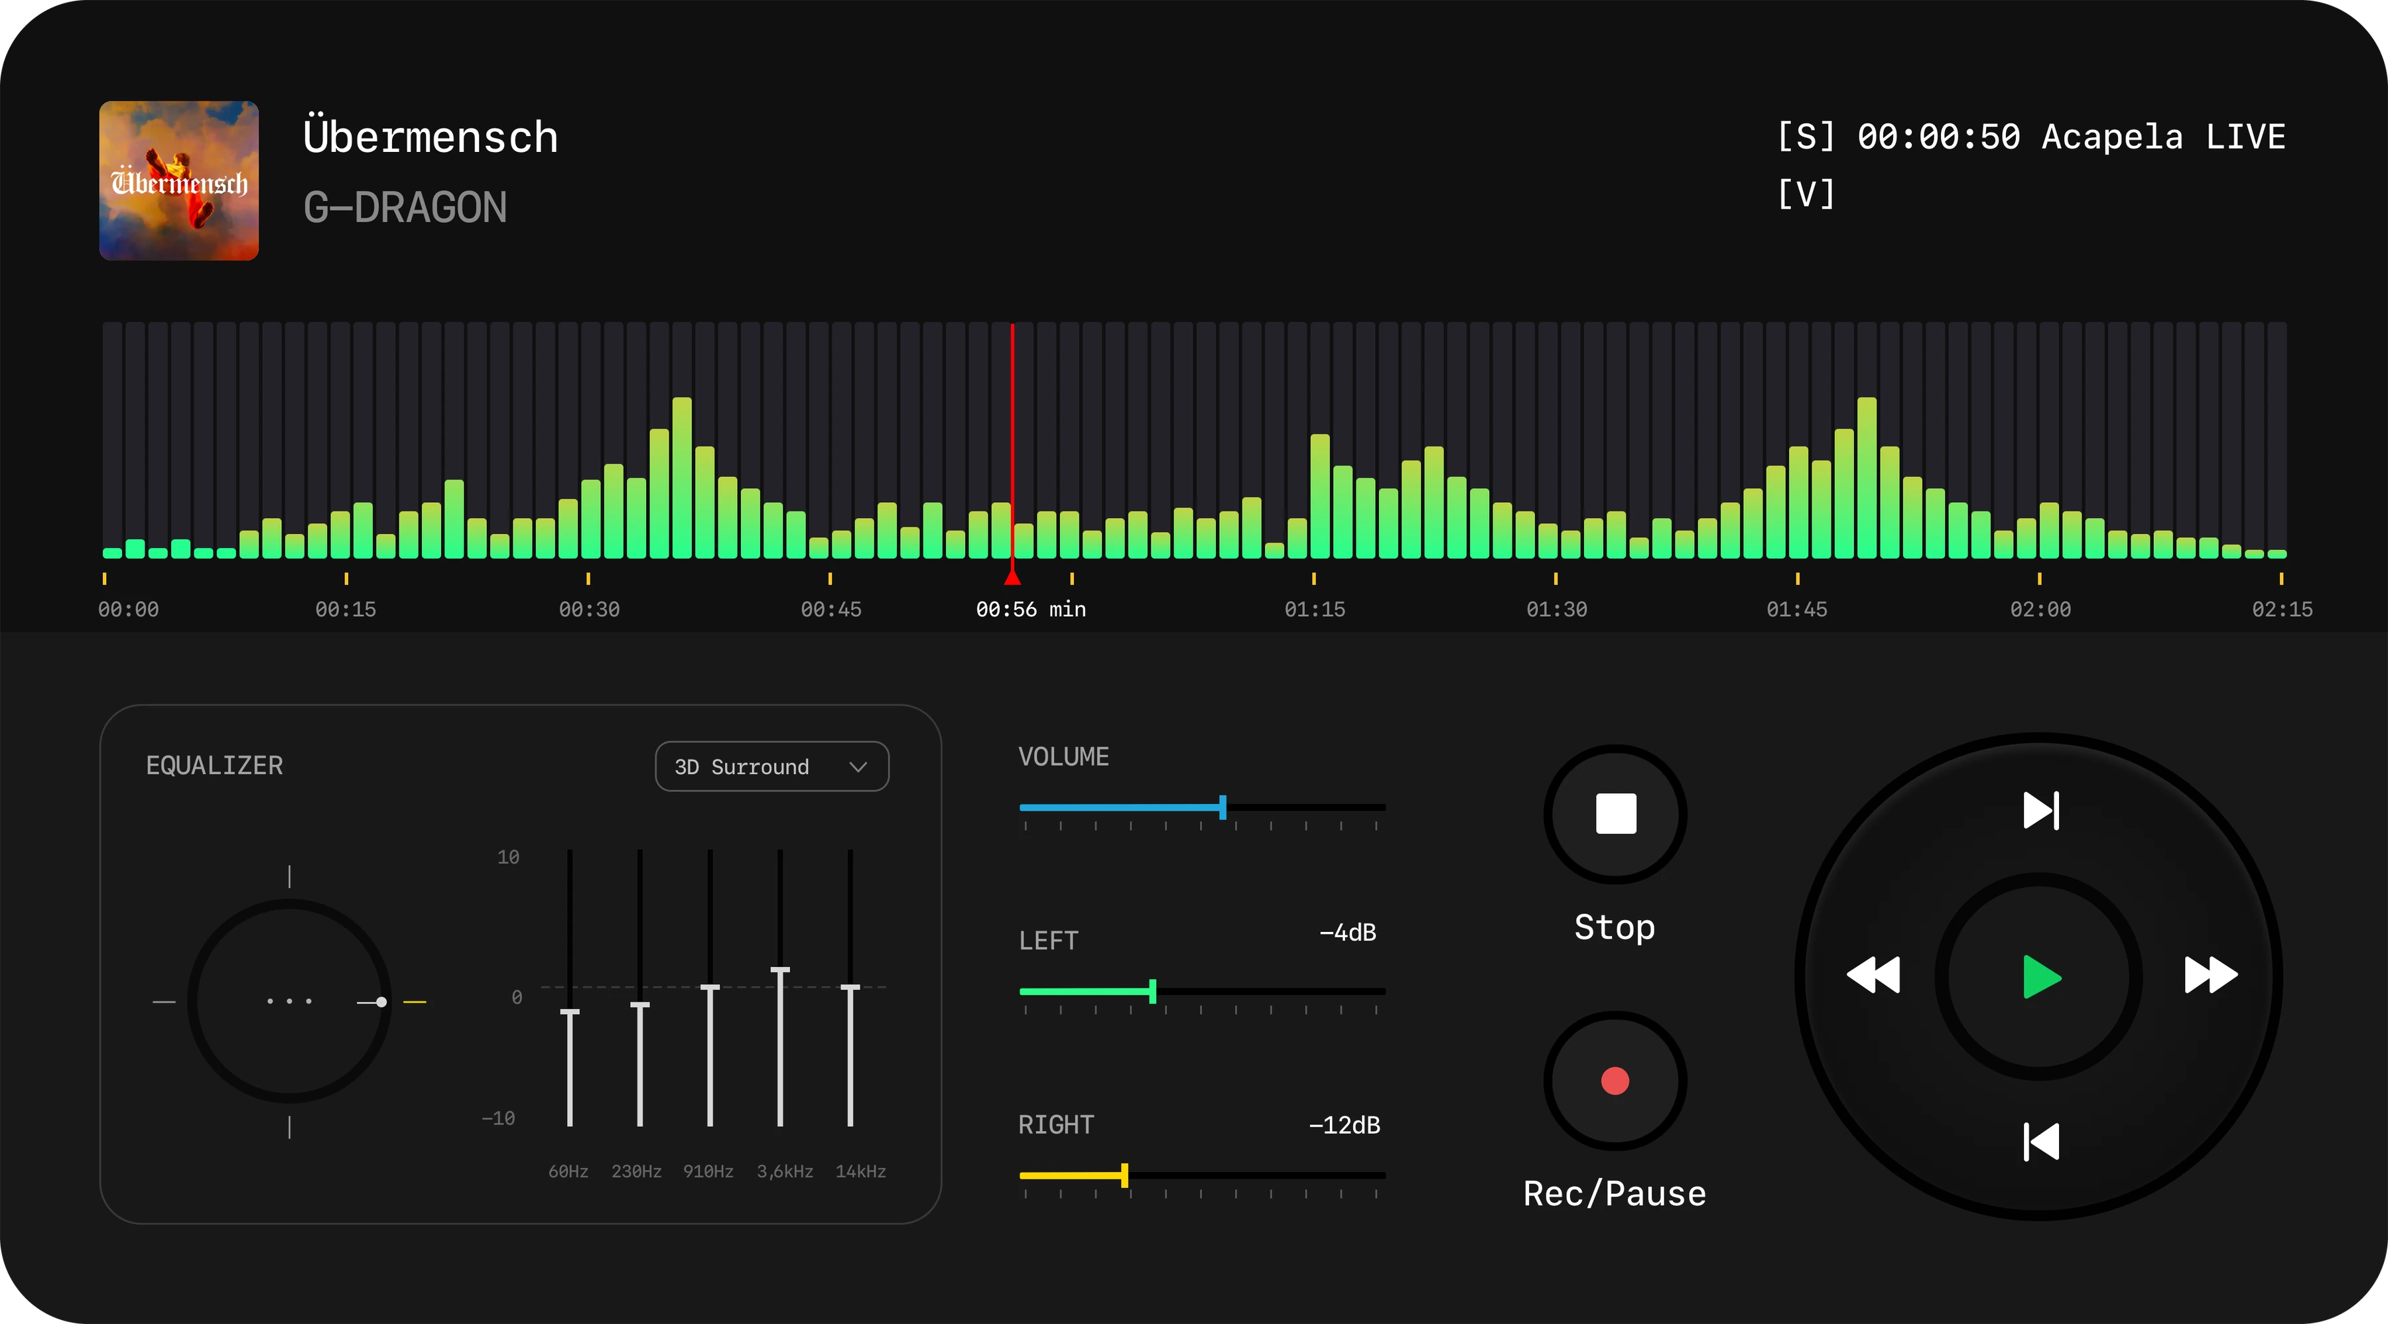Click the Acapela LIVE label

[x=2164, y=137]
